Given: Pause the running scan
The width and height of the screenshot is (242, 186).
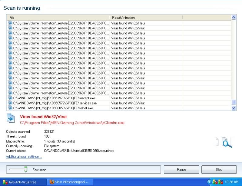Looking at the screenshot, I should pos(181,169).
